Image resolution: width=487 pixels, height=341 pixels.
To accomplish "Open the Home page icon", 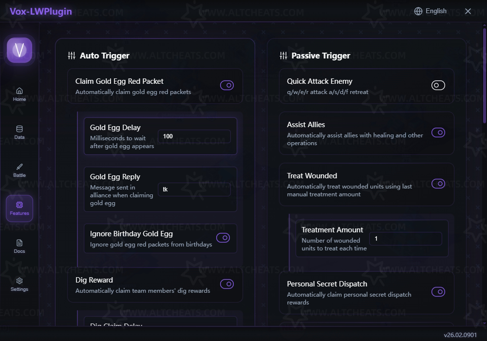I will 19,91.
